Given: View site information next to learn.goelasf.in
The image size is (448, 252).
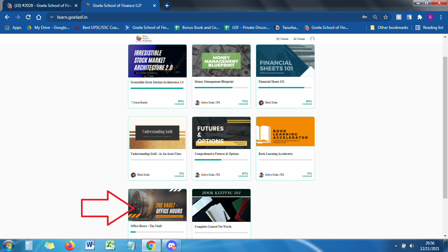Looking at the screenshot, I should point(51,17).
